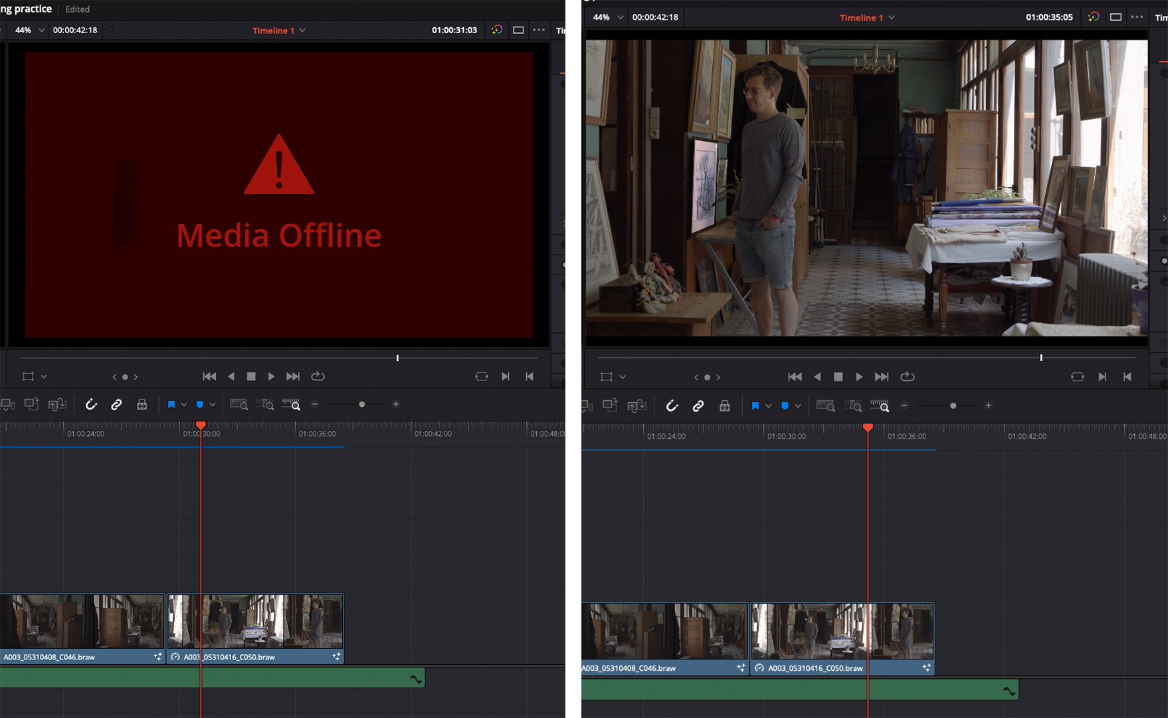Add a blue marker in right toolbar
The height and width of the screenshot is (718, 1168).
785,406
